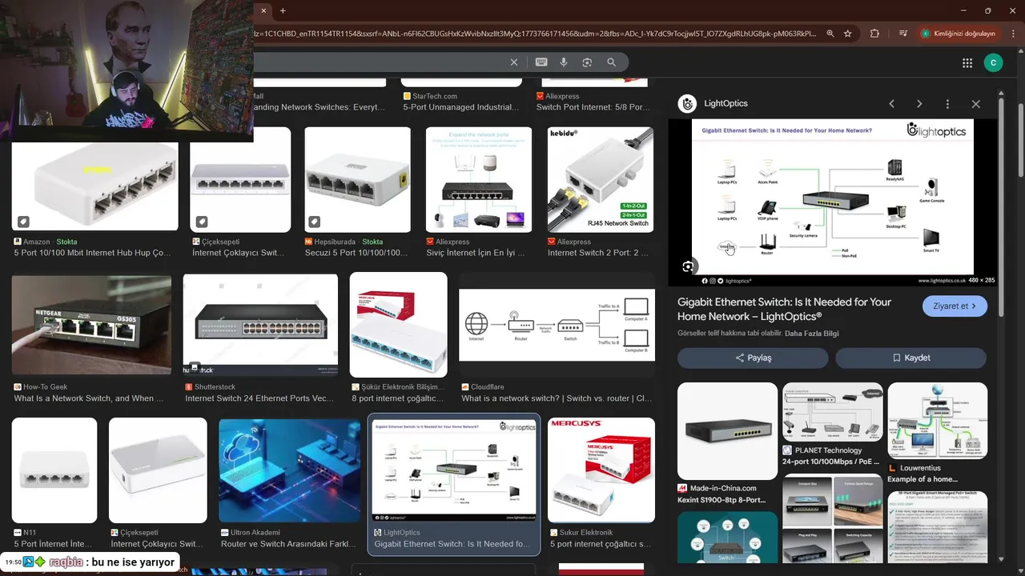This screenshot has width=1025, height=576.
Task: Click product badge on Amazon thumbnail
Action: 24,222
